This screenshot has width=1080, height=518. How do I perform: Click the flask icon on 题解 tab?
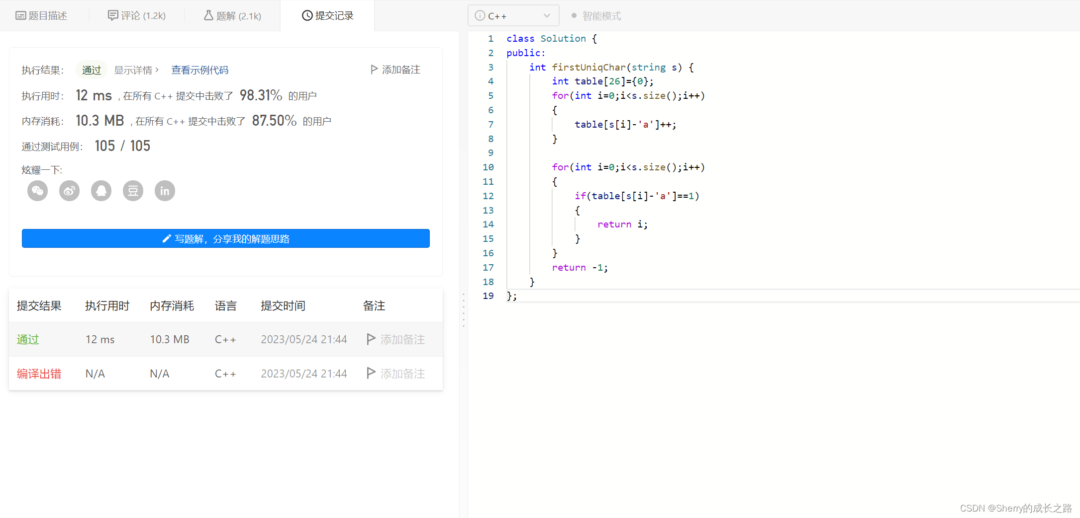tap(208, 15)
